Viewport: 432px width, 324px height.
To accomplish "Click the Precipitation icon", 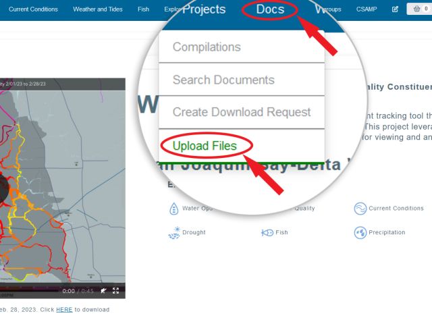I will click(360, 232).
